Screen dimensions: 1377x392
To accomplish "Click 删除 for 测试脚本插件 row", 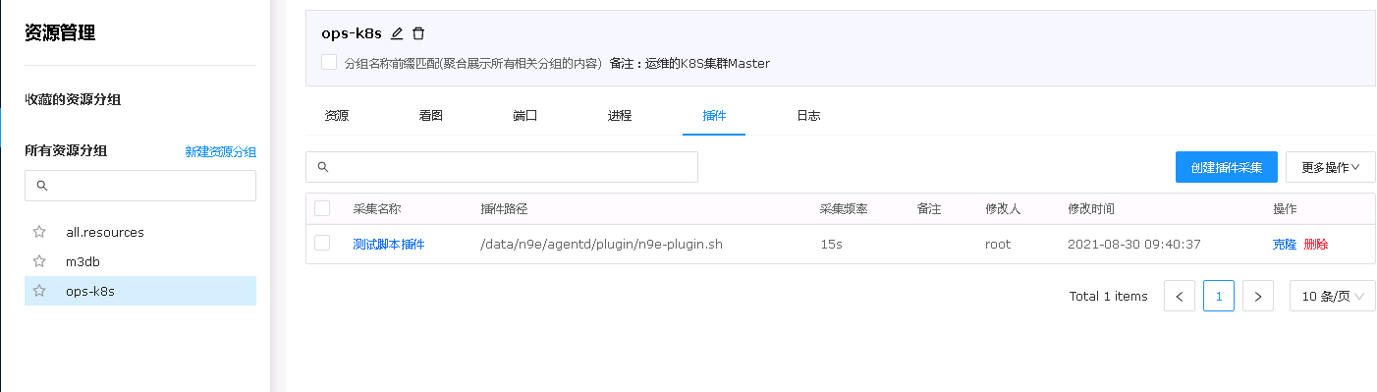I will (1316, 244).
